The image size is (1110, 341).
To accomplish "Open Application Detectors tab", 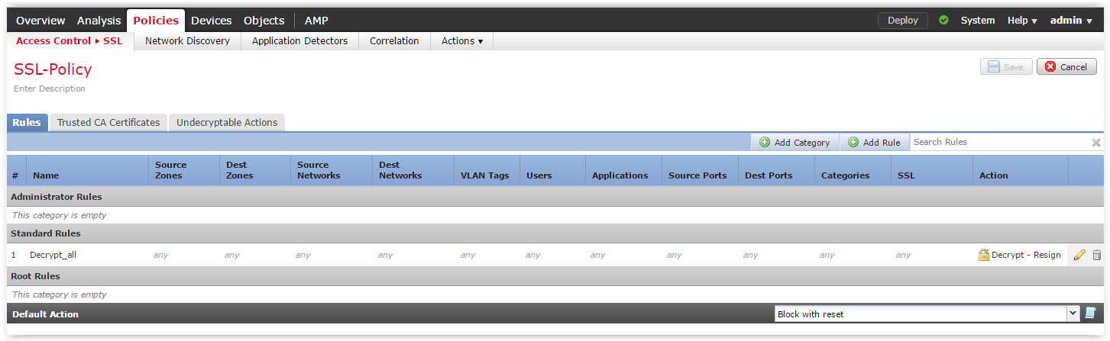I will 300,41.
